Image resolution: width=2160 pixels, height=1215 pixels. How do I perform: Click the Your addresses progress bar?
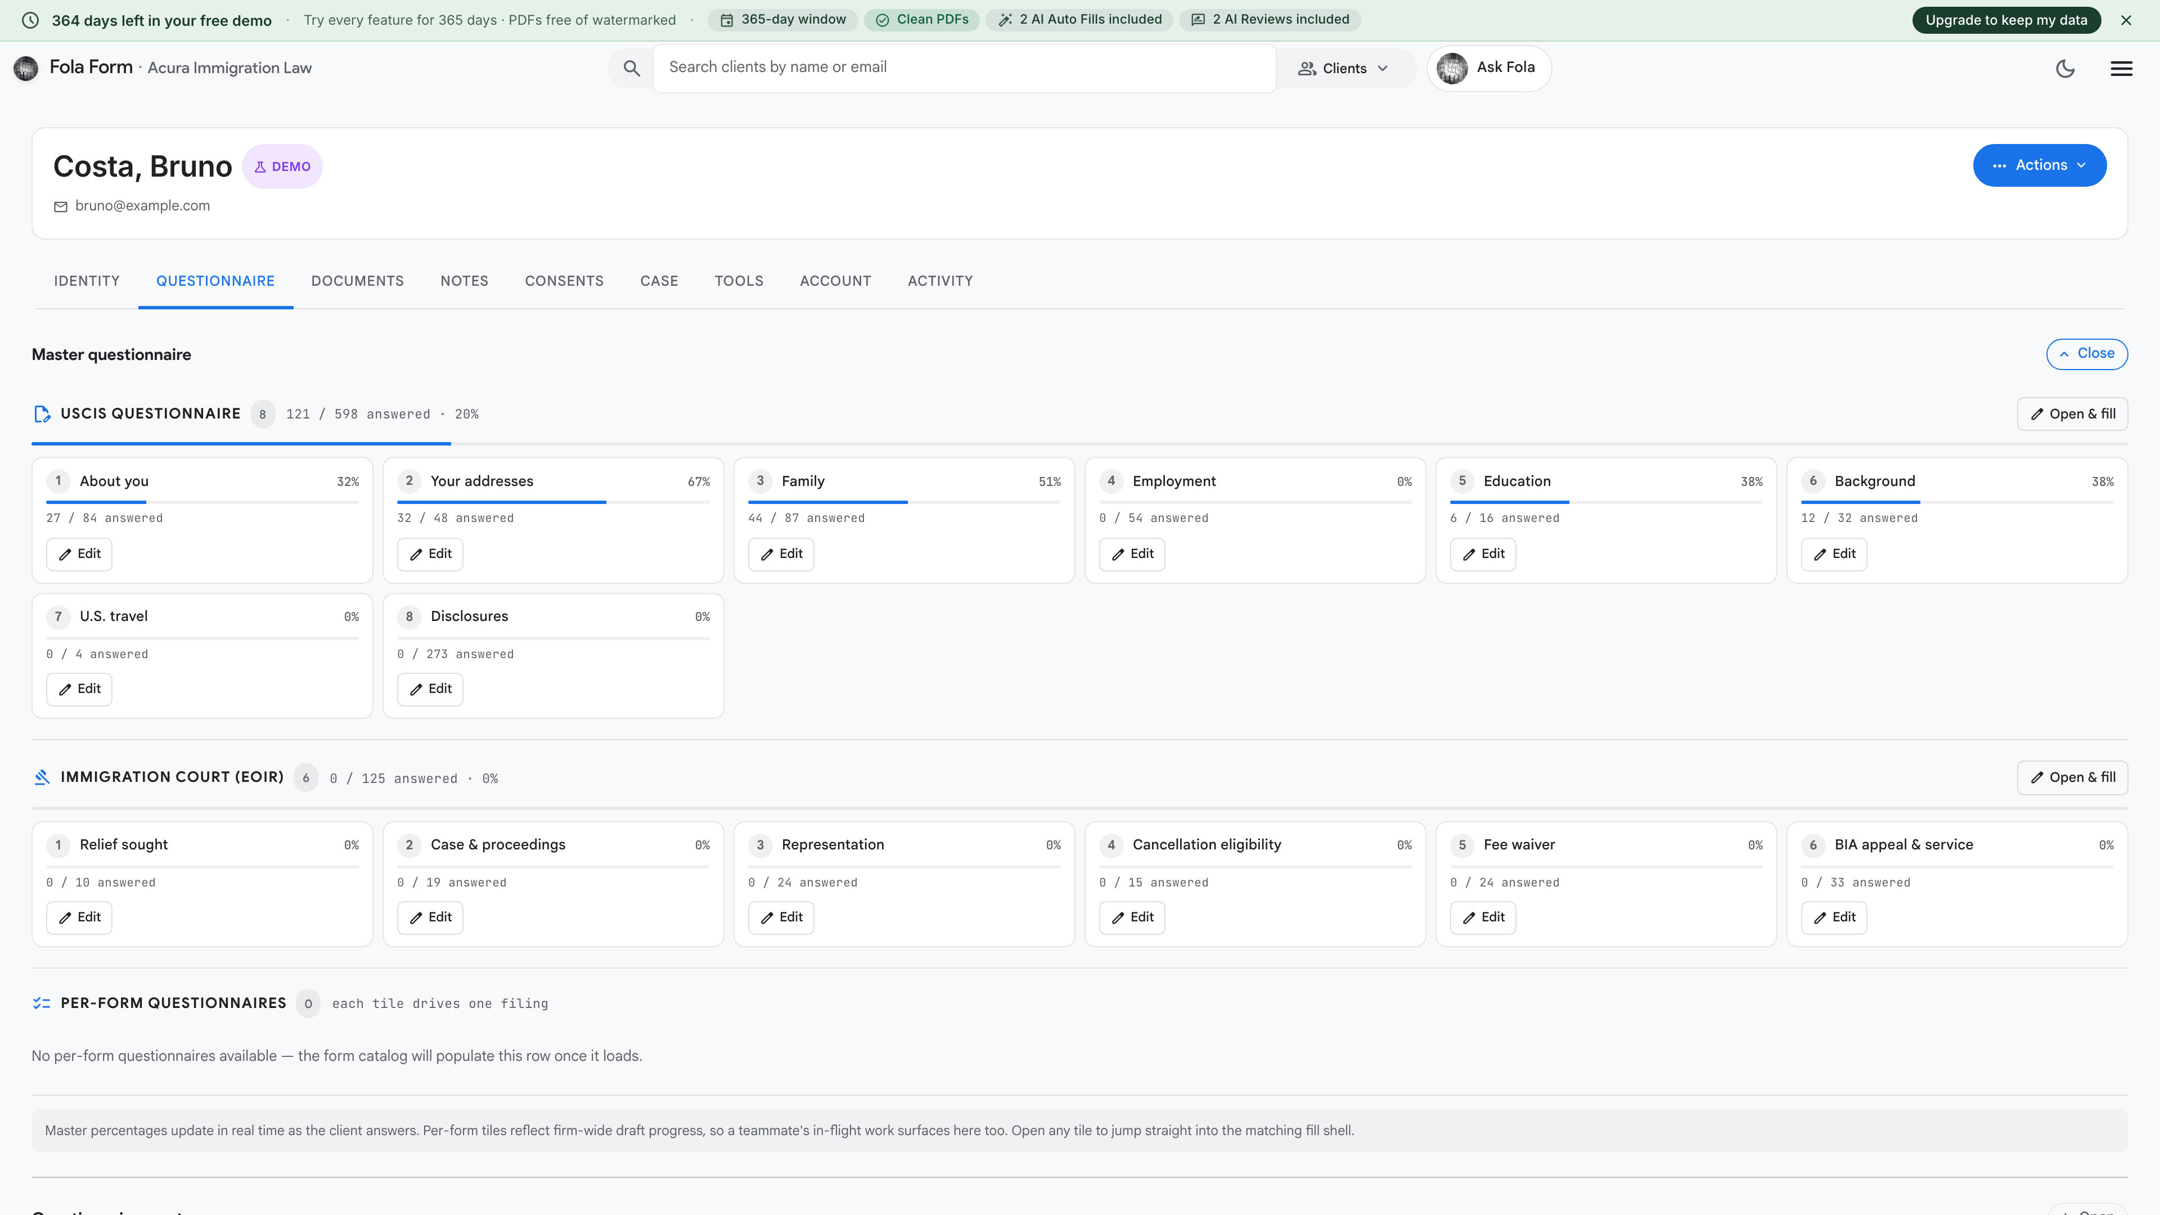[x=553, y=502]
